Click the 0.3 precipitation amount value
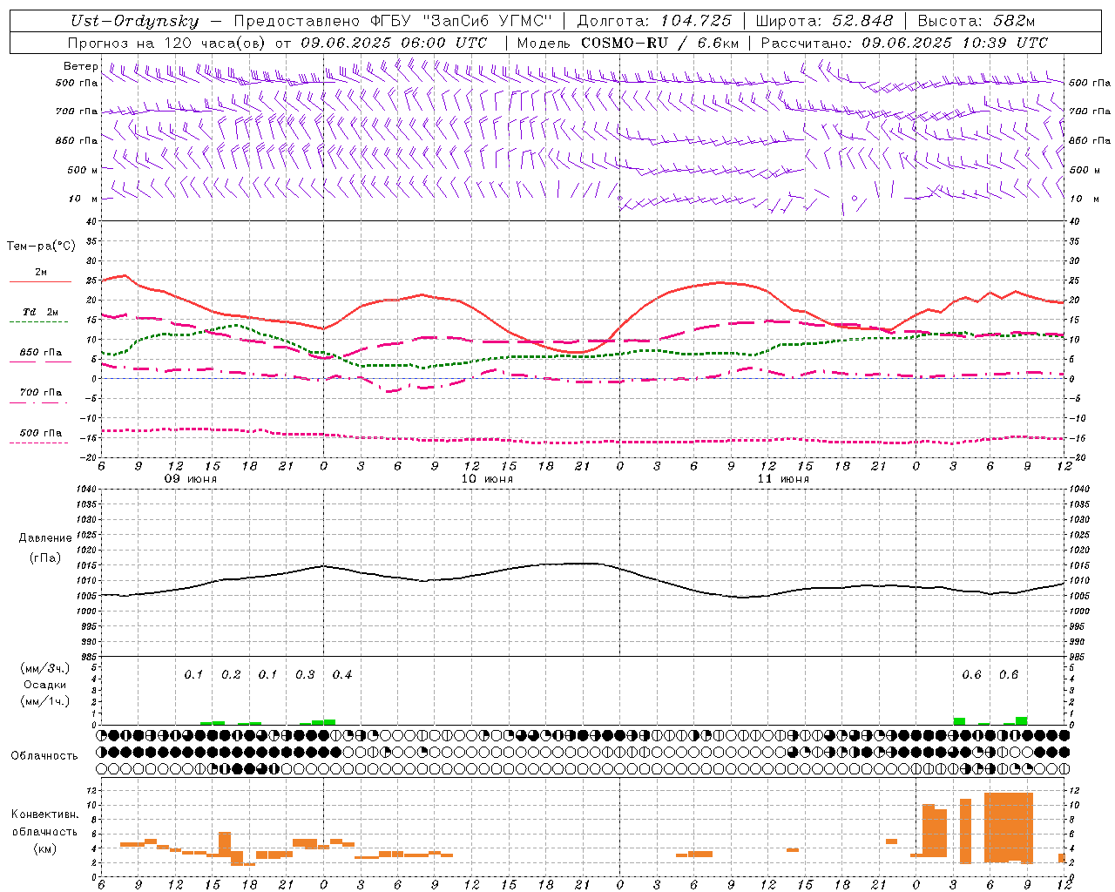The width and height of the screenshot is (1115, 892). (x=305, y=675)
